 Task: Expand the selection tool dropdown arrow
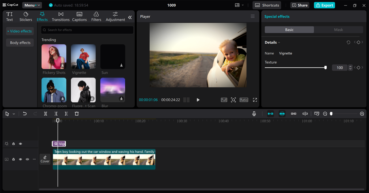pos(14,114)
